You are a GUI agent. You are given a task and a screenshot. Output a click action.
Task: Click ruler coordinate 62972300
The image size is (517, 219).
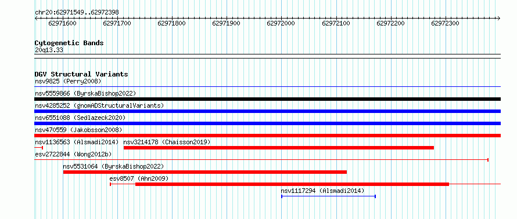click(x=445, y=24)
